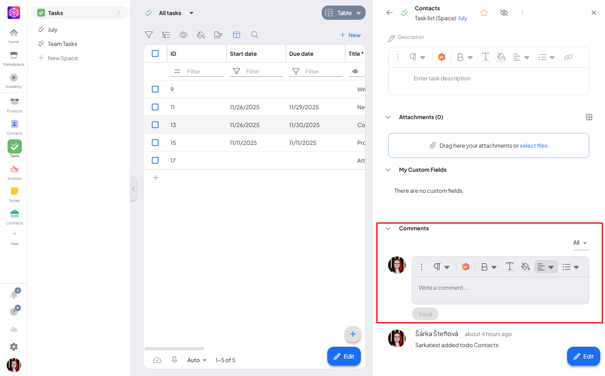Collapse the Attachments section
605x376 pixels.
click(388, 117)
